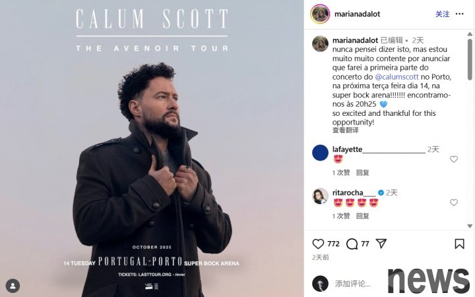Open marianadalot profile from header username
The width and height of the screenshot is (475, 297).
click(357, 14)
